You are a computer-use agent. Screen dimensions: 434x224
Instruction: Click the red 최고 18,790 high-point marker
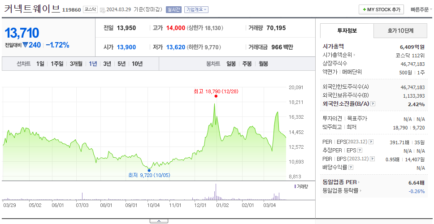(216, 96)
